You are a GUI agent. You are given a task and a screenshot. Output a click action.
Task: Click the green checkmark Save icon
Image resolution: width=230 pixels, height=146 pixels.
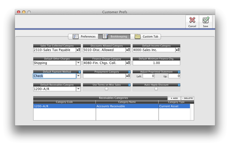(x=206, y=20)
